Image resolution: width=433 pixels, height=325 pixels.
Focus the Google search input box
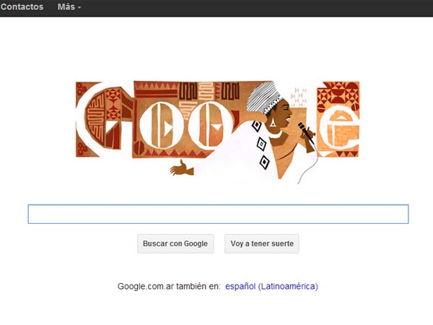tap(218, 214)
